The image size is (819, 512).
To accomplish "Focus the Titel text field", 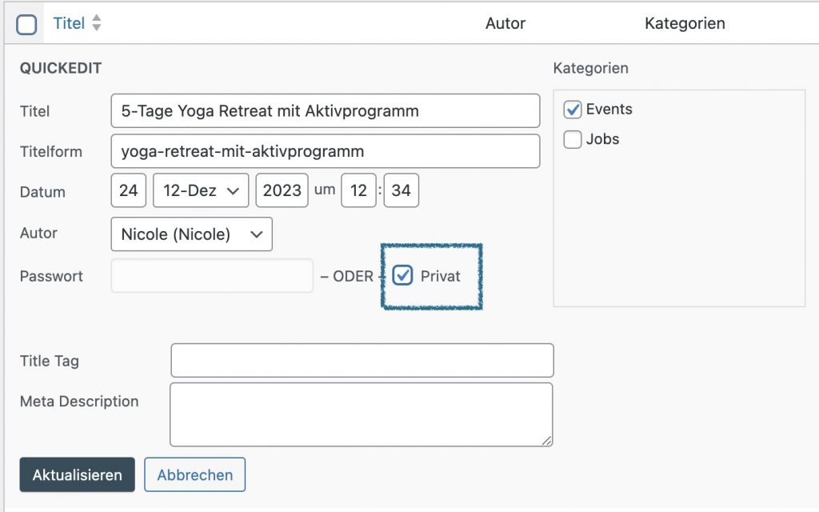I will click(325, 111).
